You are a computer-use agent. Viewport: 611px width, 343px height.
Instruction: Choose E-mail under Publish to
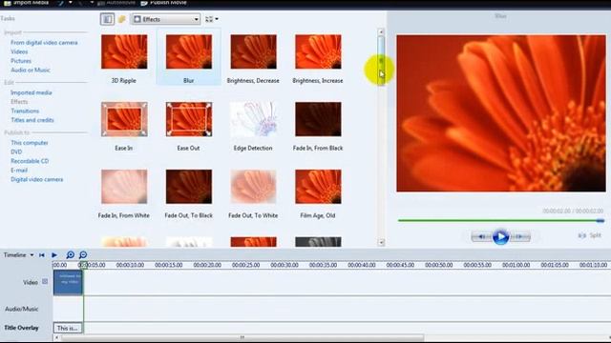click(x=19, y=171)
